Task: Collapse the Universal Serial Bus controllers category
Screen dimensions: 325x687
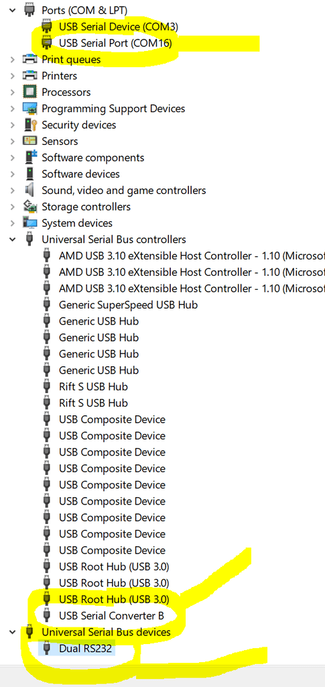Action: (x=12, y=240)
